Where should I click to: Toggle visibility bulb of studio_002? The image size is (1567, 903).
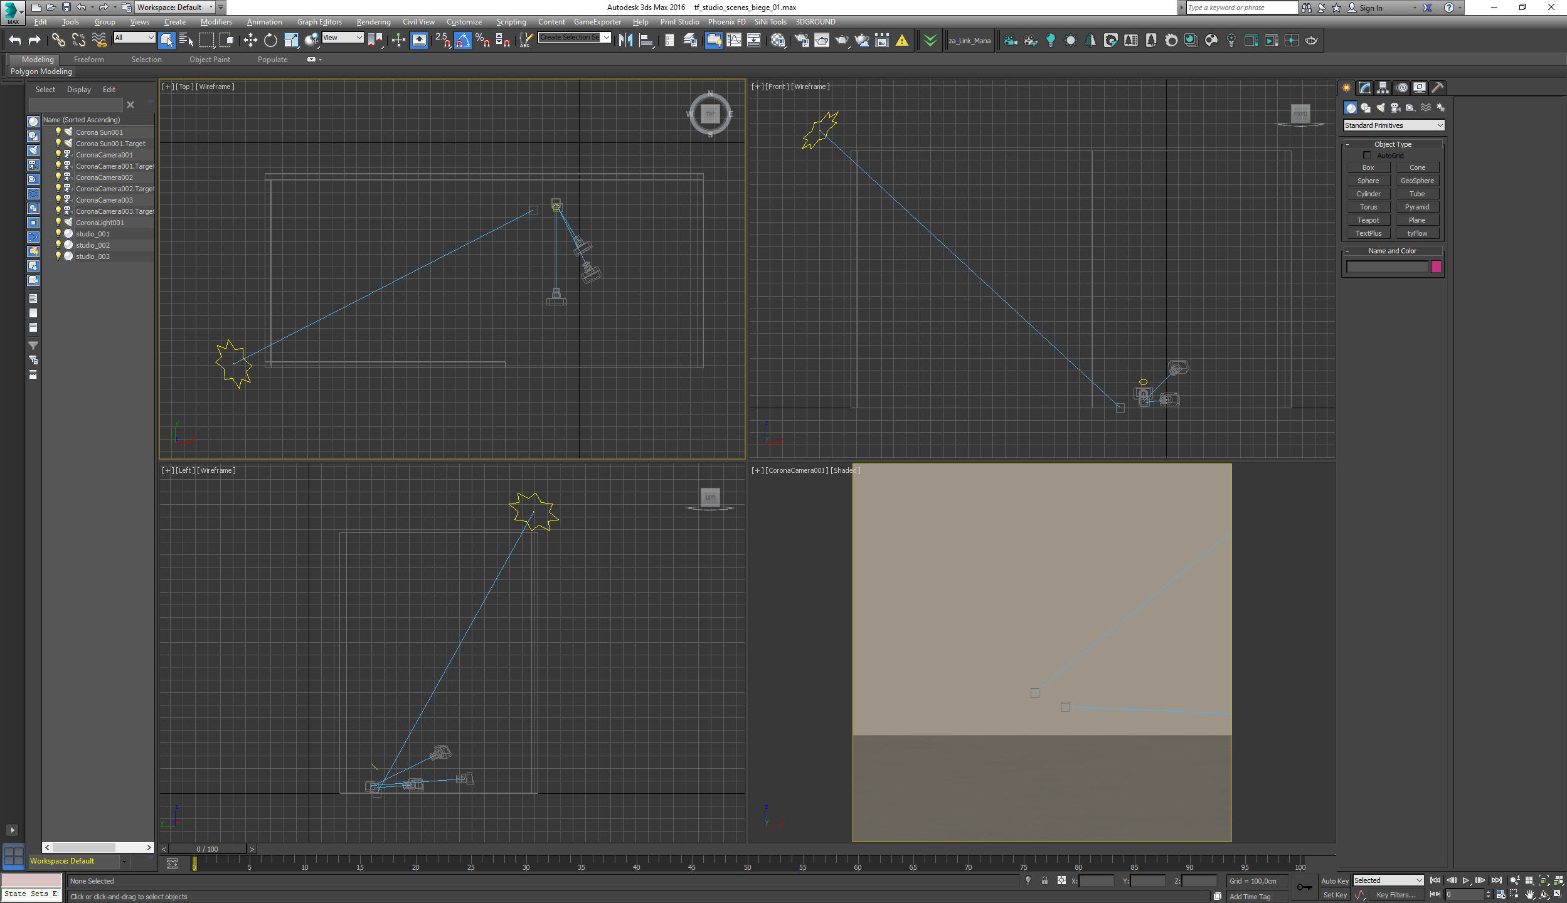[58, 245]
